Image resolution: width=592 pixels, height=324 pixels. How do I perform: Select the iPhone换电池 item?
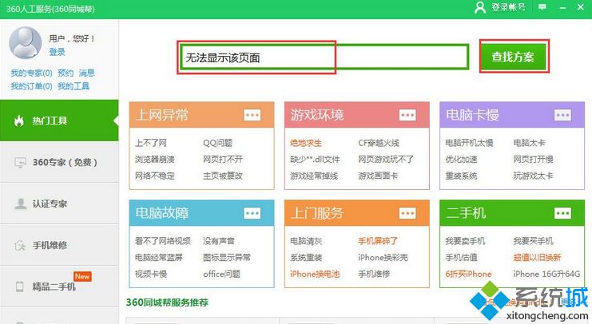(x=315, y=274)
